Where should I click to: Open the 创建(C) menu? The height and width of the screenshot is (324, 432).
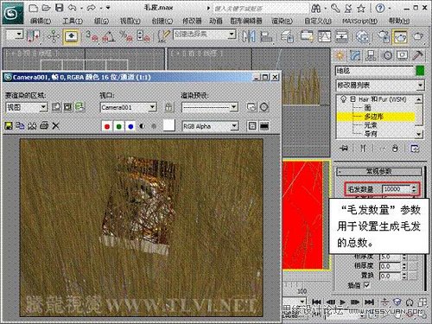[162, 21]
